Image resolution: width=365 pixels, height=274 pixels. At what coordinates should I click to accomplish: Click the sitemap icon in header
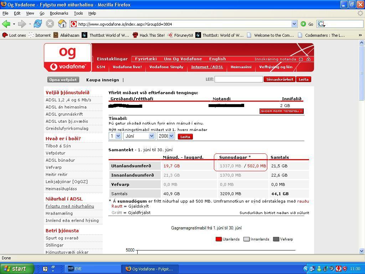308,59
